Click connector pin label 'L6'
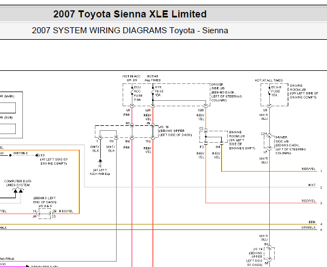327x267 pixels. tap(128, 110)
